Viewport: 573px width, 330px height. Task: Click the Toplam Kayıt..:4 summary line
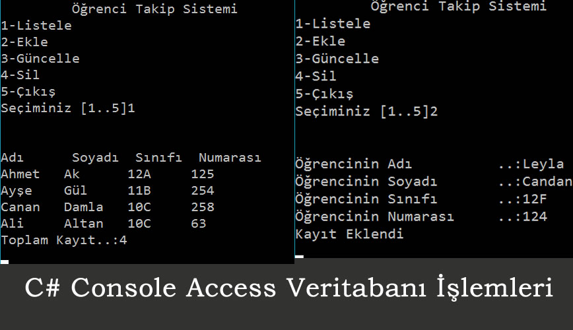[x=64, y=240]
